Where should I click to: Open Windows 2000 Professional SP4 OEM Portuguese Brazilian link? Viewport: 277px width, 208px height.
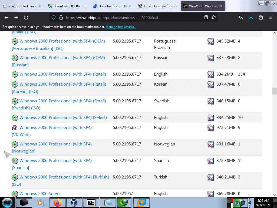coord(58,45)
